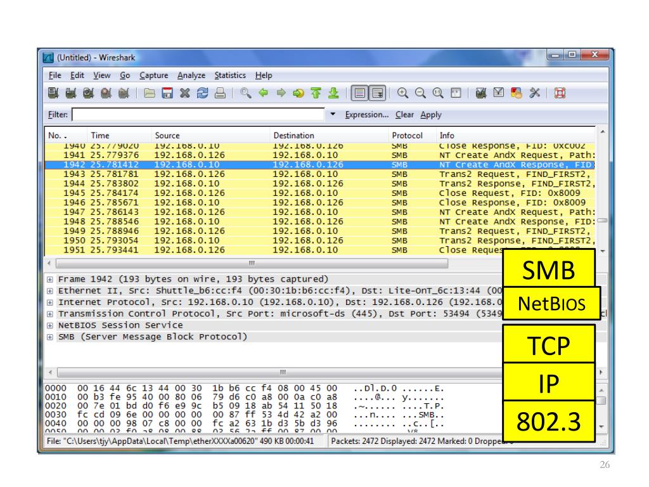The width and height of the screenshot is (649, 487).
Task: Focus the display filter text field
Action: coord(198,114)
